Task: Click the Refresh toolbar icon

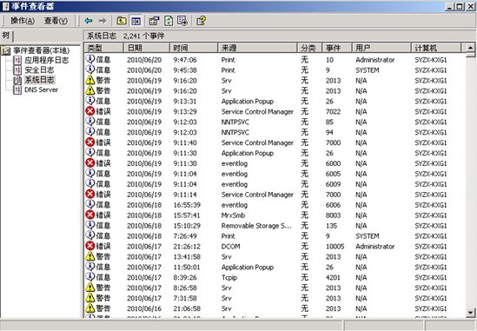Action: tap(169, 21)
